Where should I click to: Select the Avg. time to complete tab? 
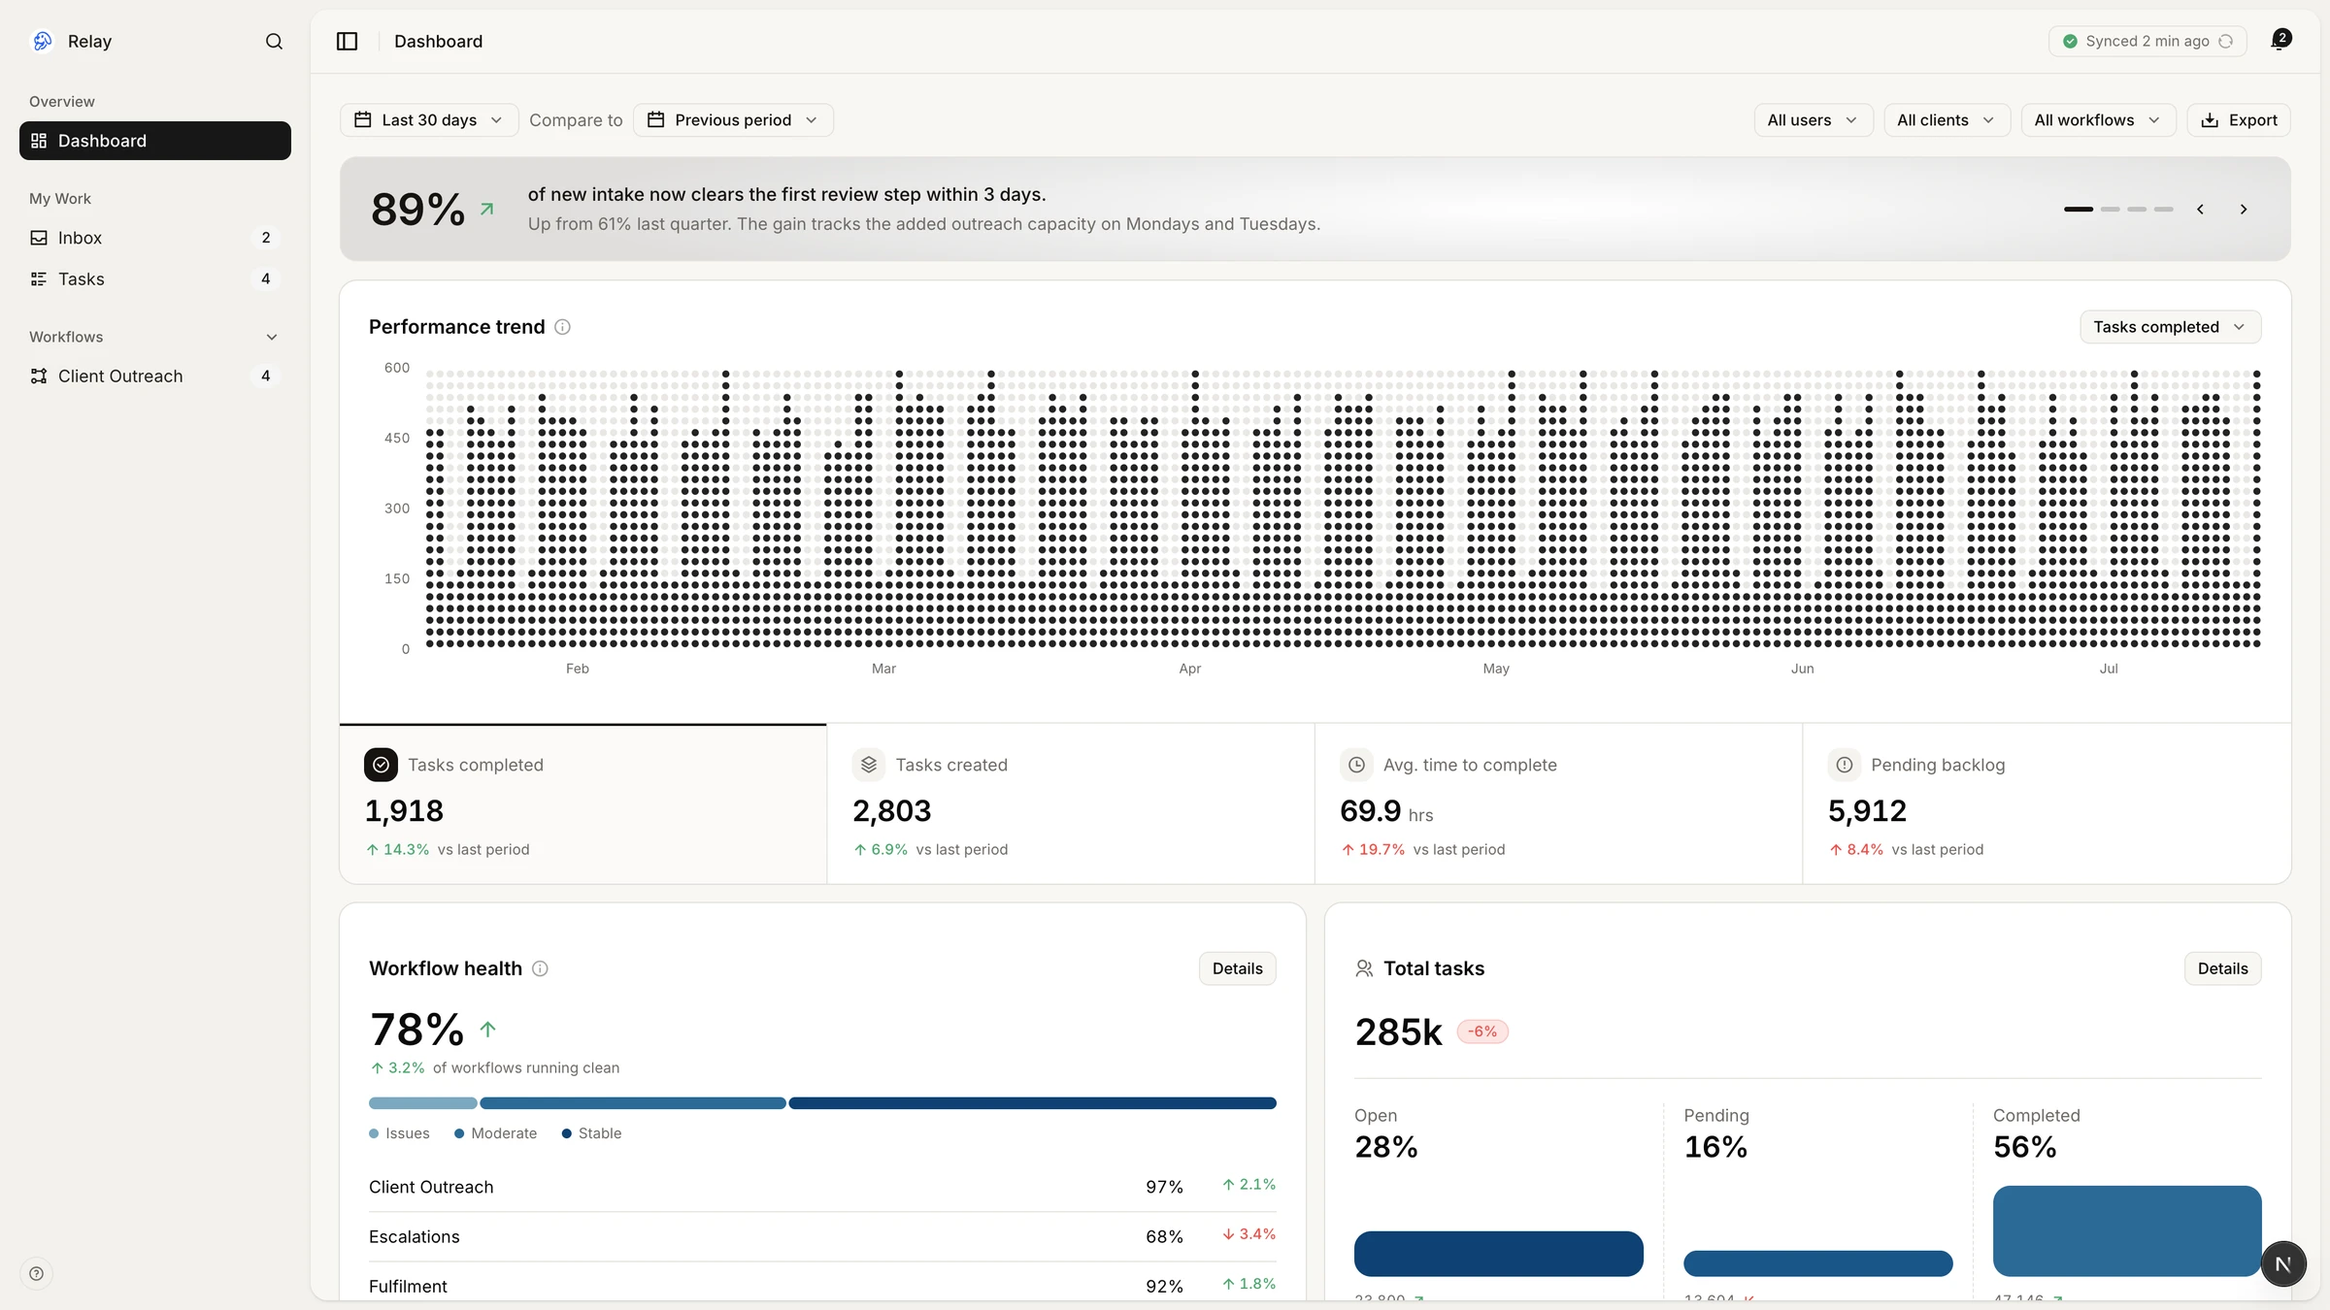click(x=1558, y=803)
